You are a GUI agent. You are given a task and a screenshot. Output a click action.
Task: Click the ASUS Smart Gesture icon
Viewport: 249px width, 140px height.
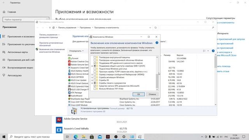pos(69,83)
